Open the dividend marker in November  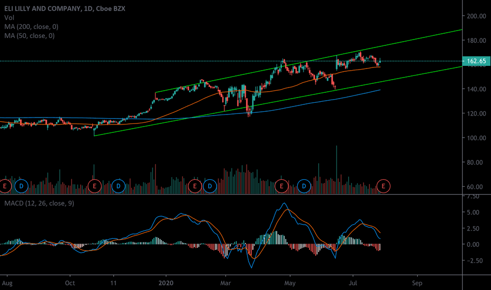tap(119, 186)
